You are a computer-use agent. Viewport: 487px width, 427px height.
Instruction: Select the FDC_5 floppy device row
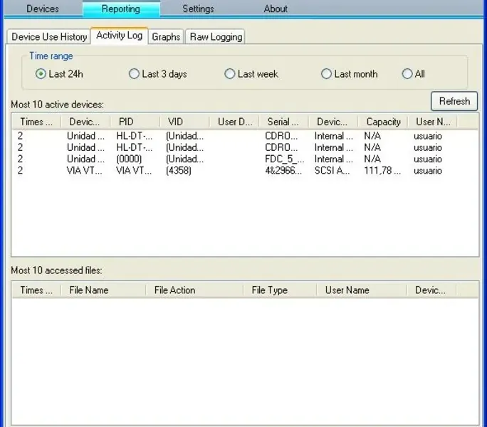(284, 159)
